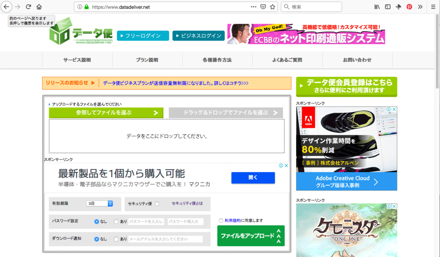This screenshot has height=257, width=440.
Task: Select なし for パスワード設定
Action: click(97, 221)
